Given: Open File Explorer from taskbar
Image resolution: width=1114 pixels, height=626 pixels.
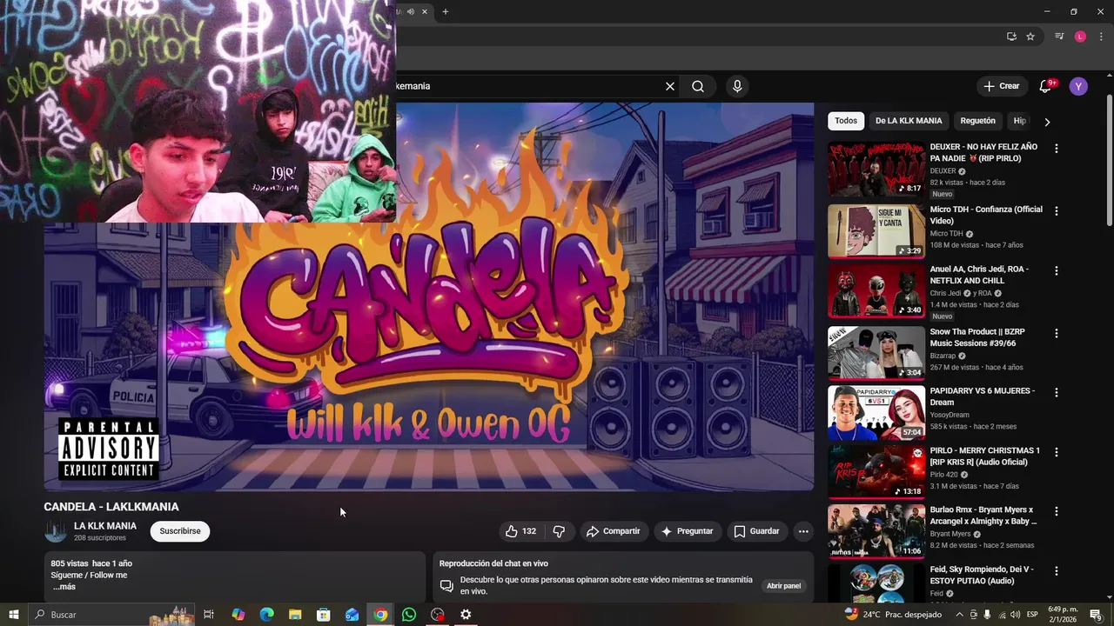Looking at the screenshot, I should coord(295,615).
